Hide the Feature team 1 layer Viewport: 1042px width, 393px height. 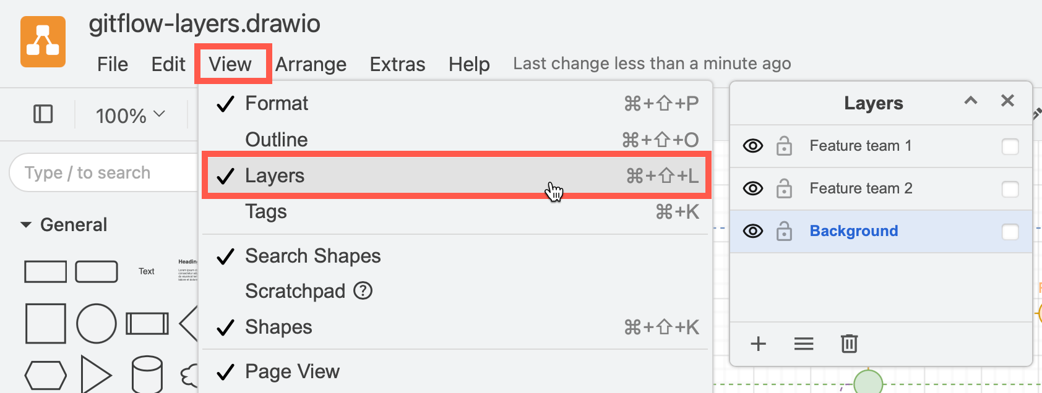pos(754,146)
